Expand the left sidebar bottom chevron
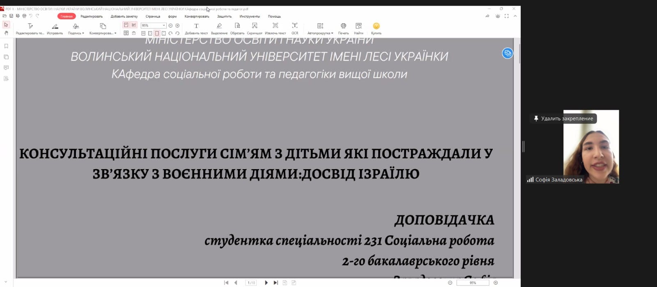657x287 pixels. [6, 282]
